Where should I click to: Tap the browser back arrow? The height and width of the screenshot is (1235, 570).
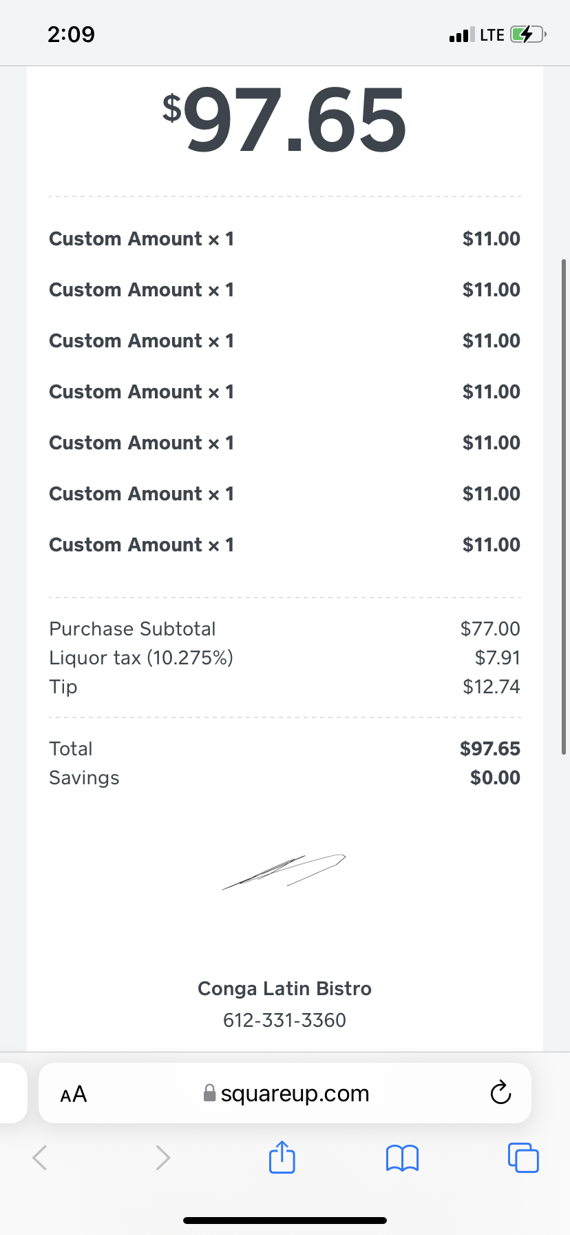tap(41, 1158)
